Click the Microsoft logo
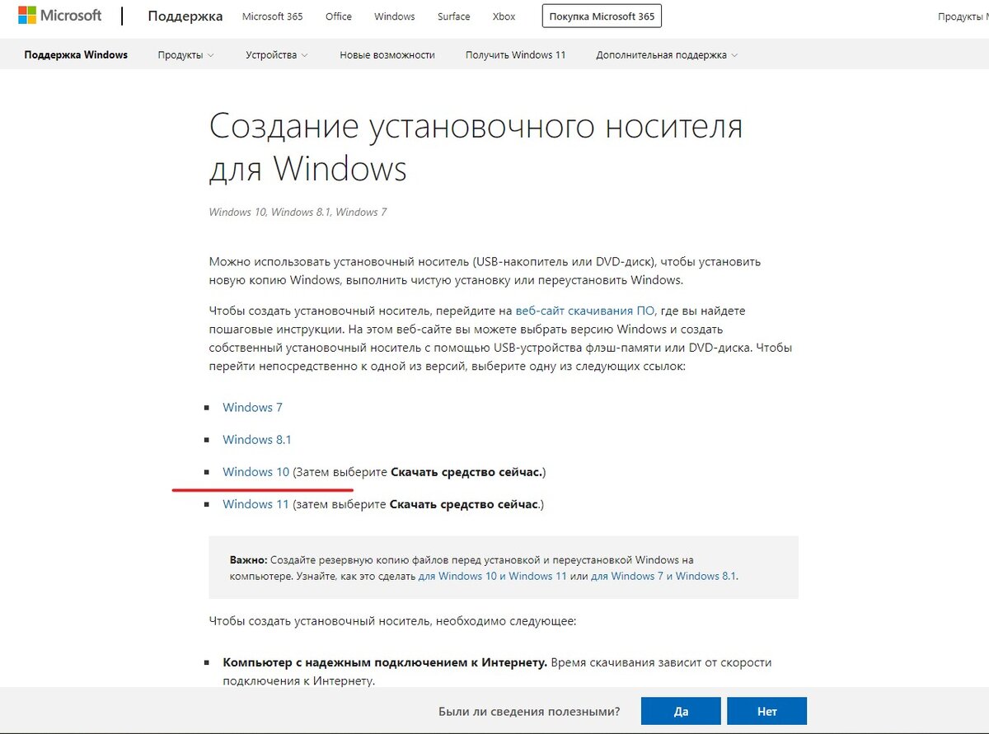The image size is (989, 734). pos(60,16)
